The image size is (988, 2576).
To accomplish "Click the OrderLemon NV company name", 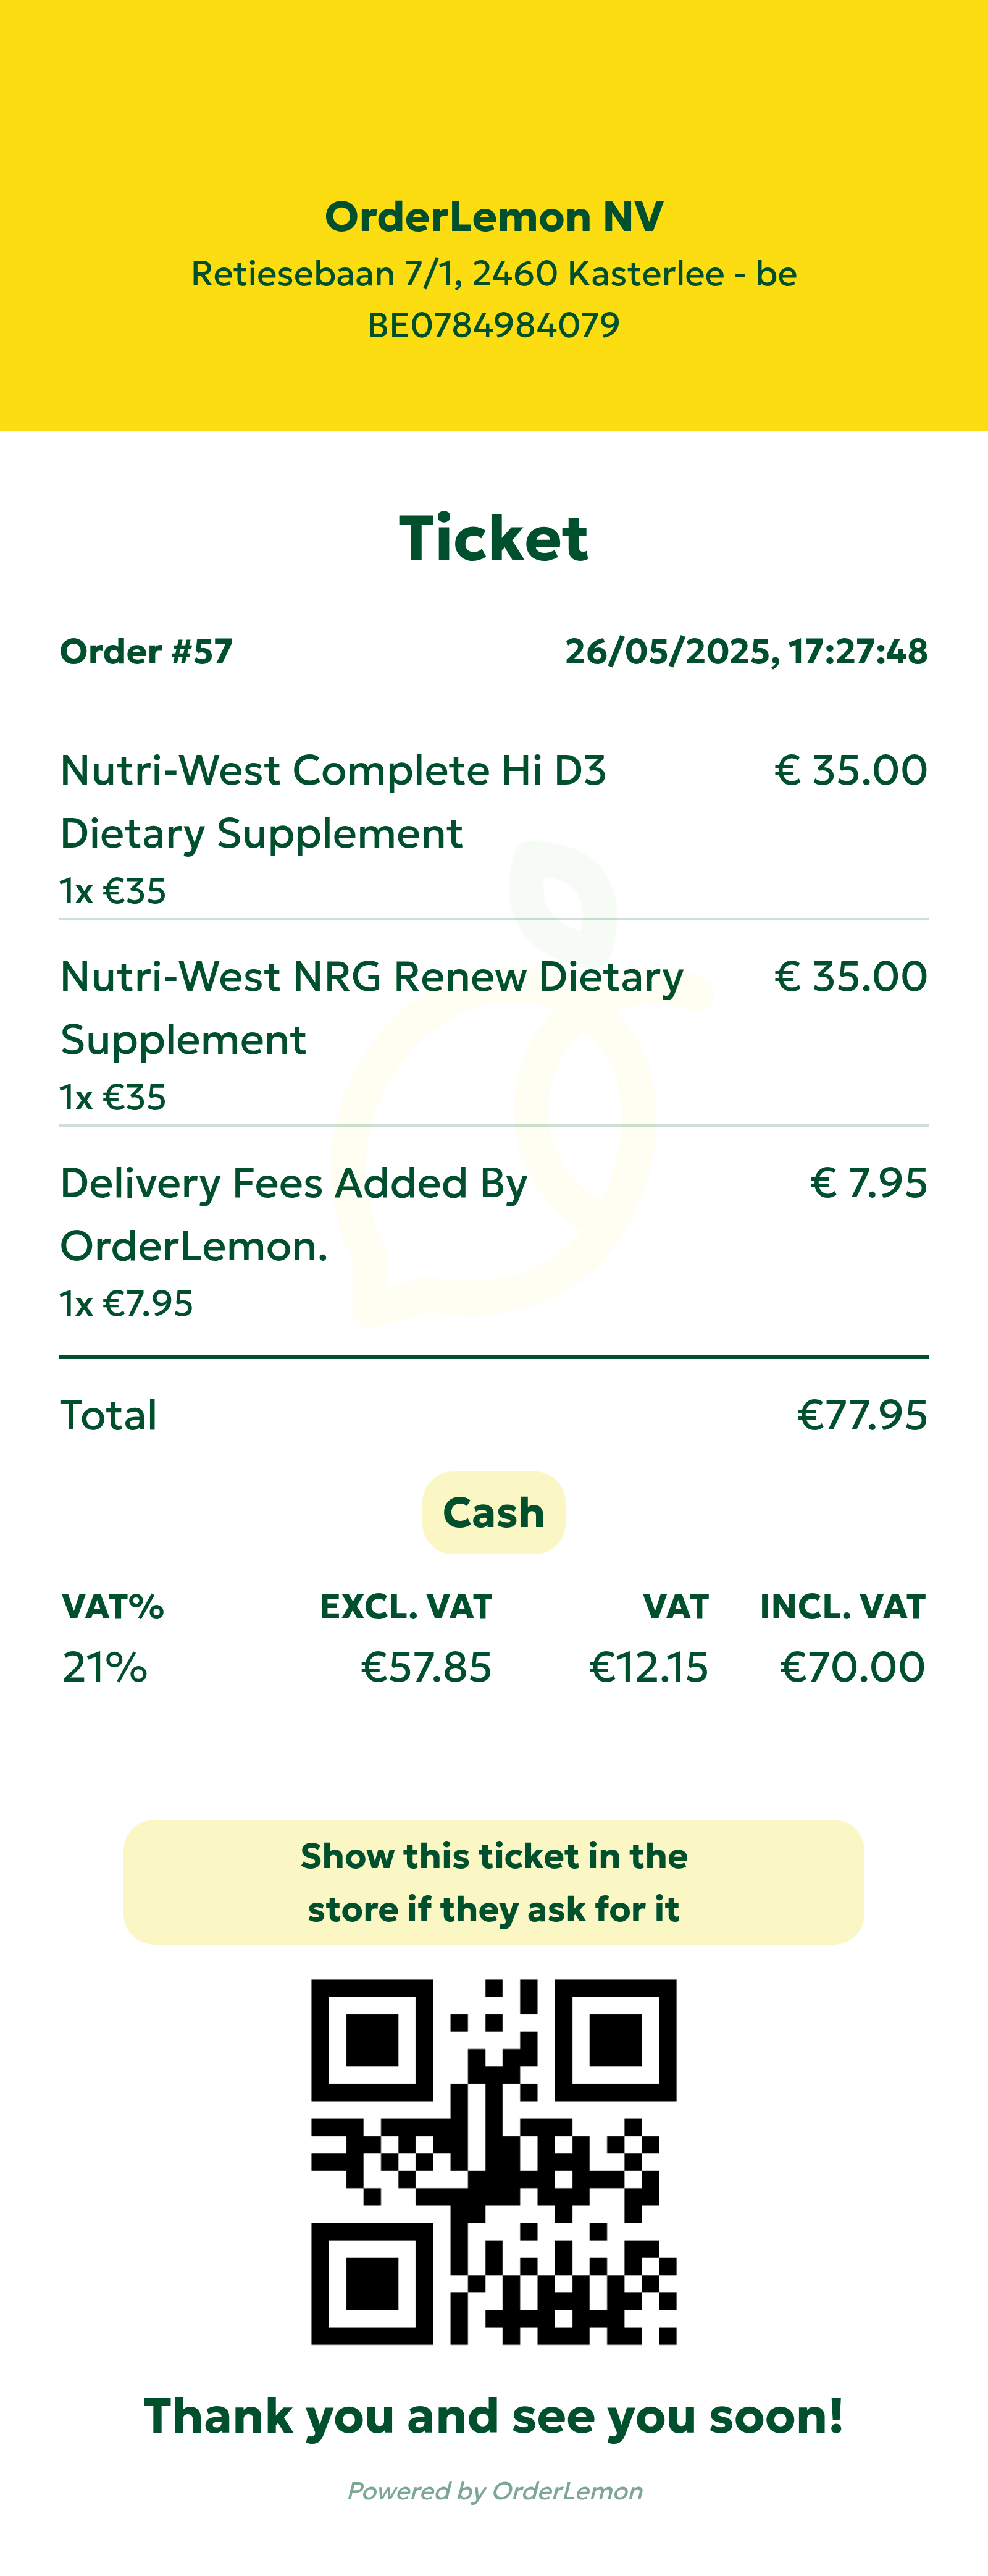I will (x=494, y=217).
